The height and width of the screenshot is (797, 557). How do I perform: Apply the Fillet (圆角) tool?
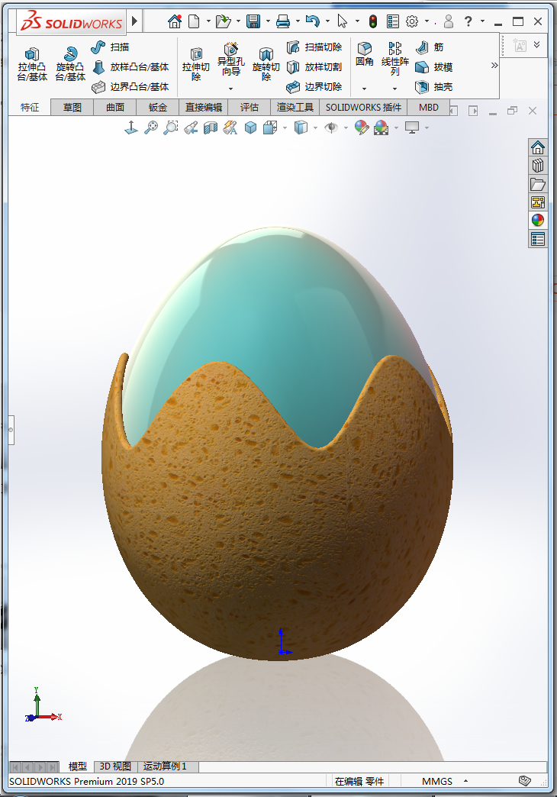(x=365, y=54)
